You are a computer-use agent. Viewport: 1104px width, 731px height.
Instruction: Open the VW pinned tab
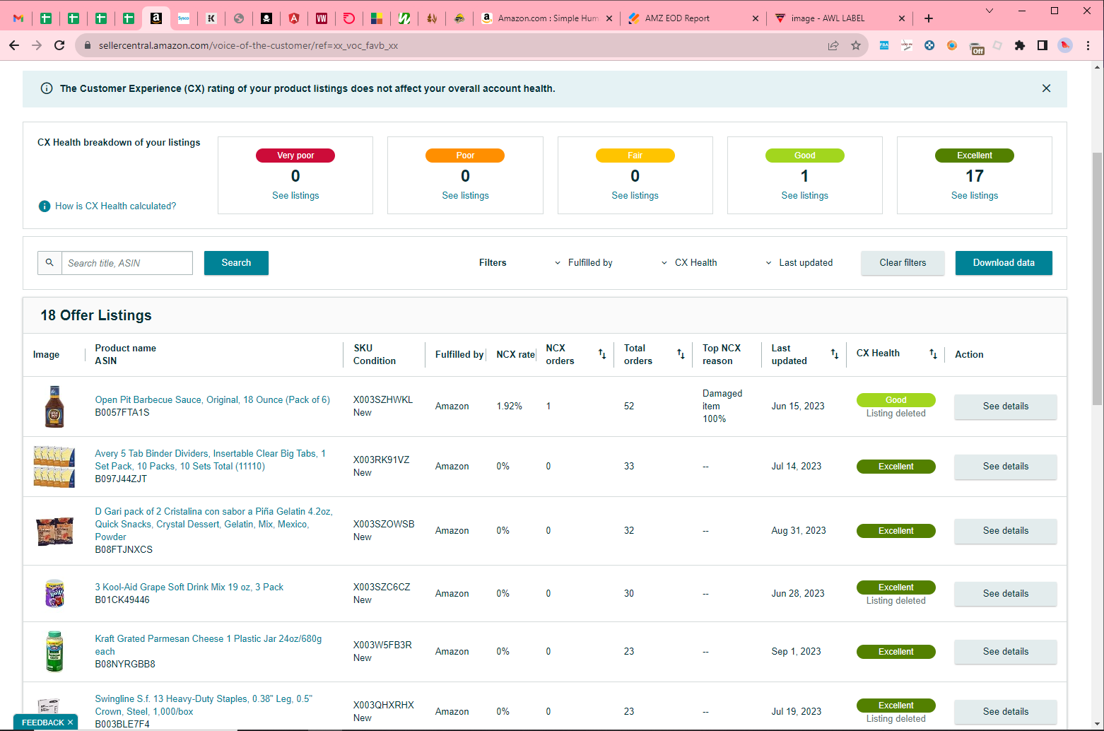322,18
